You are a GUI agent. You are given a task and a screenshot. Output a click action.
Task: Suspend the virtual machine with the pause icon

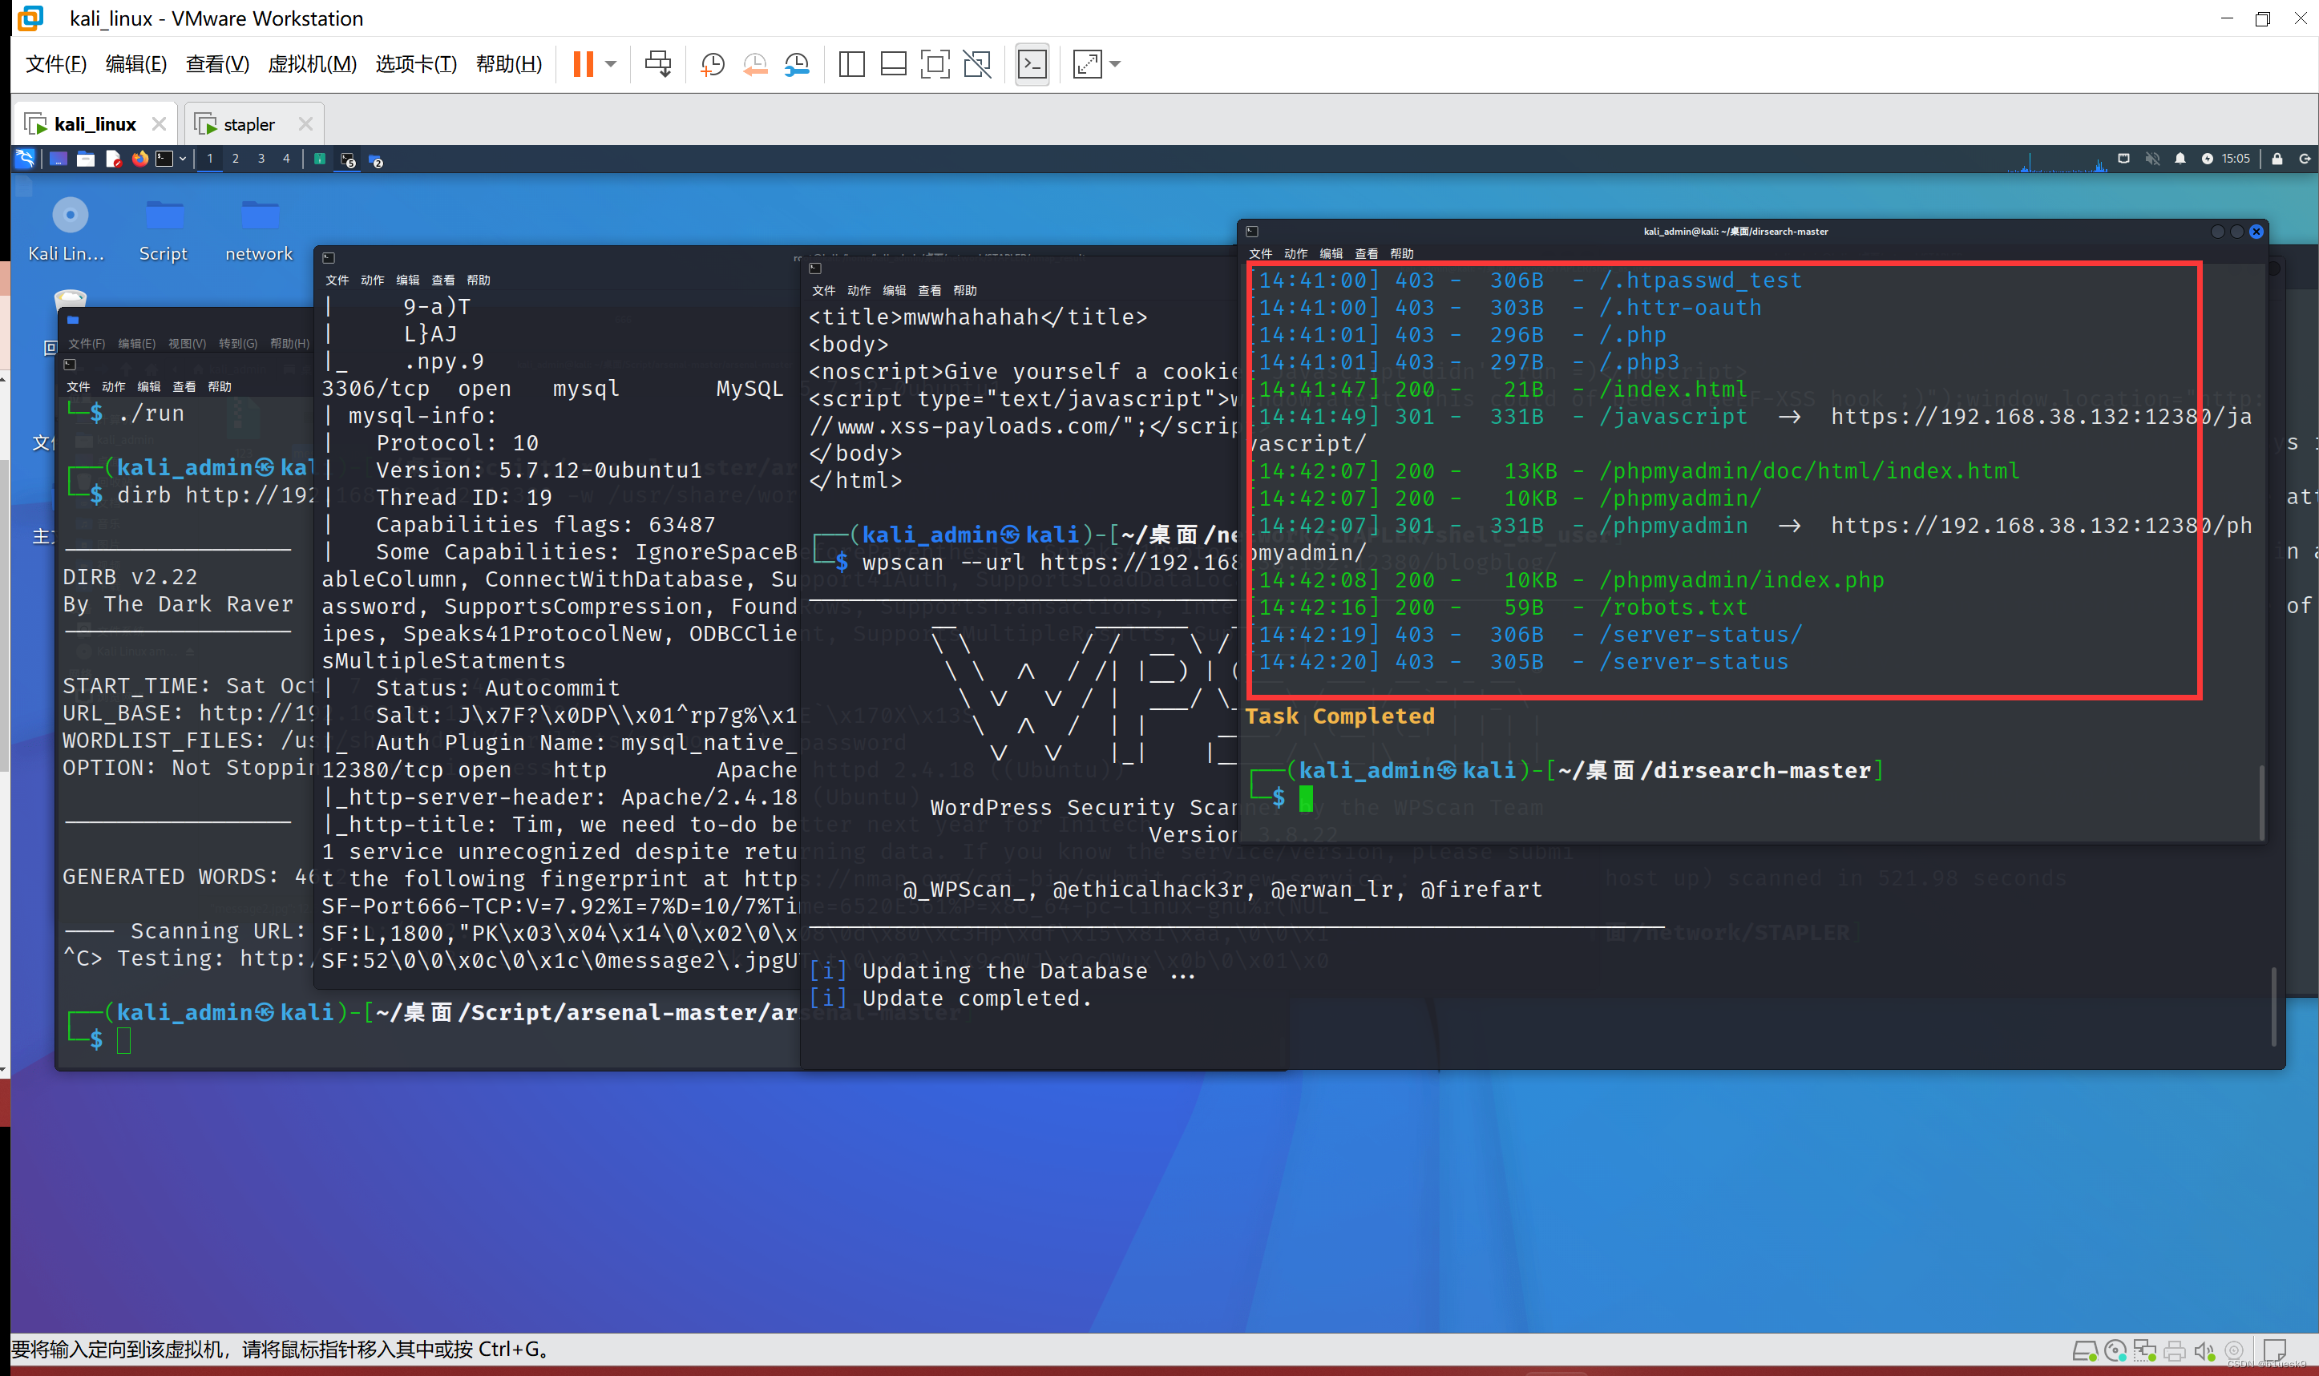[582, 64]
